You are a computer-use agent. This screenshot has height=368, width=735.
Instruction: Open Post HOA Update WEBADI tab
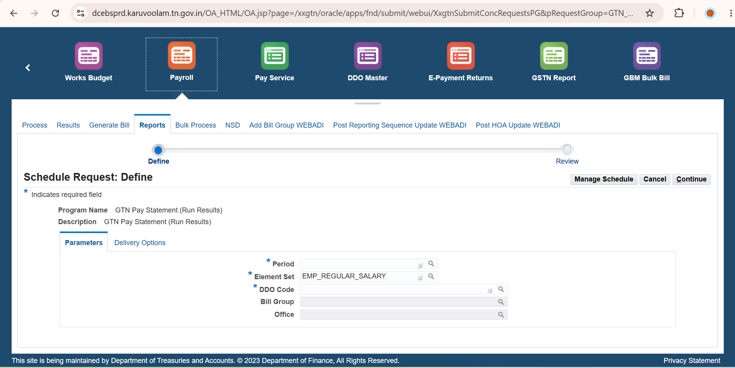click(518, 125)
